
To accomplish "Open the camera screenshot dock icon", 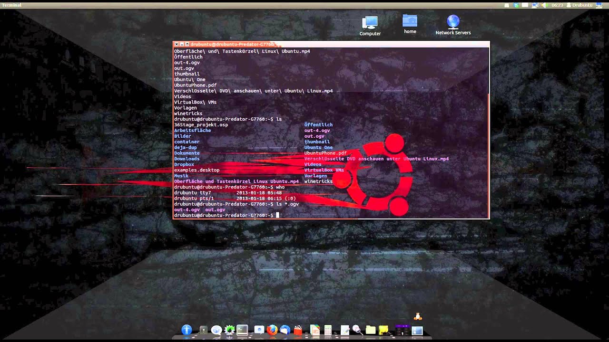I will [259, 330].
